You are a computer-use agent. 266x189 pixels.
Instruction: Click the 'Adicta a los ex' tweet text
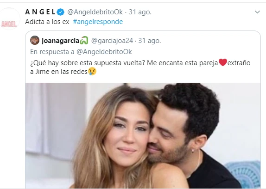tap(47, 22)
